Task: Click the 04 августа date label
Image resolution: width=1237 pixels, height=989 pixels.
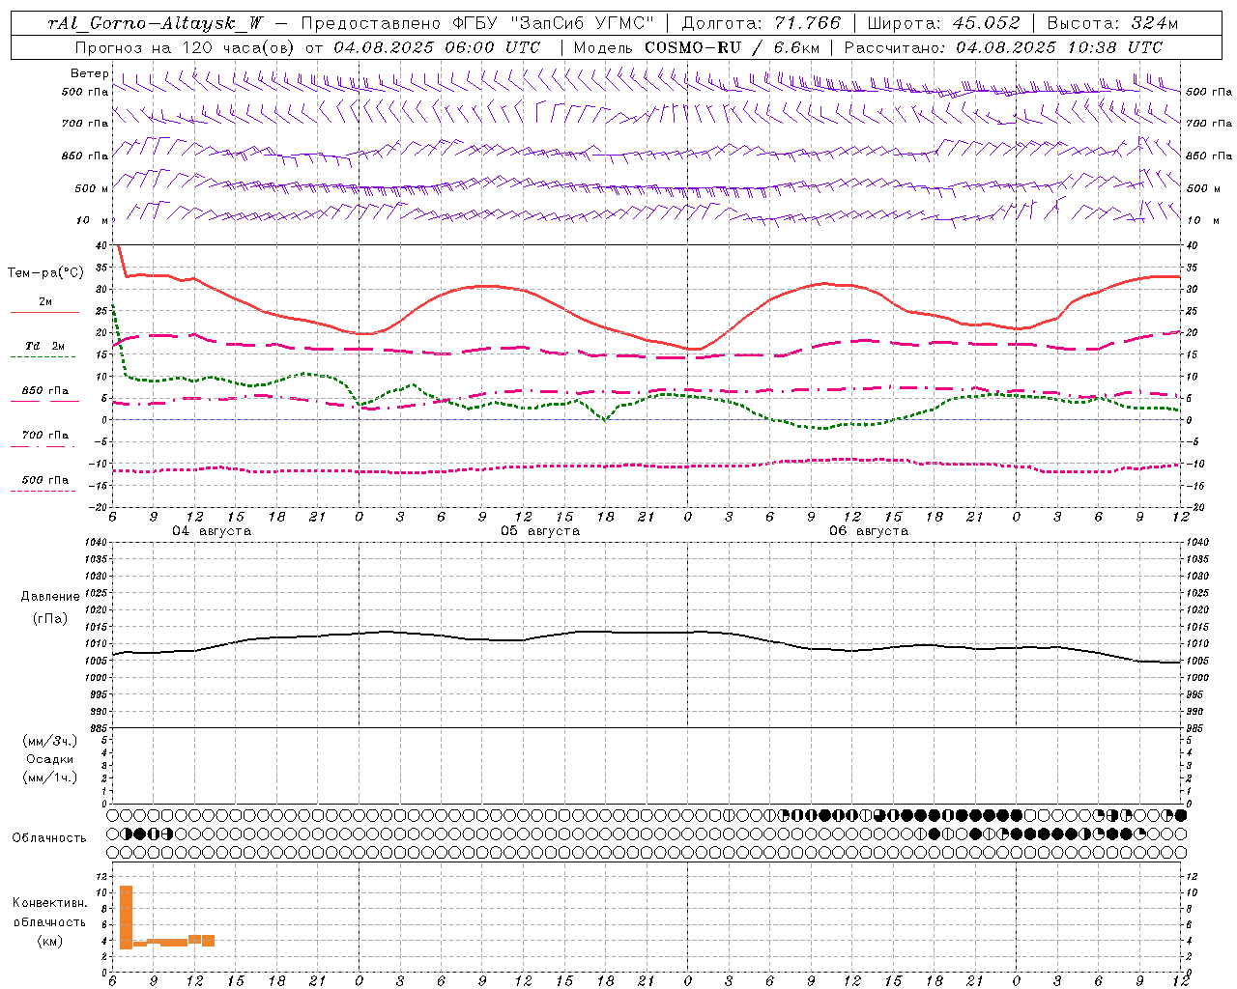Action: [212, 531]
